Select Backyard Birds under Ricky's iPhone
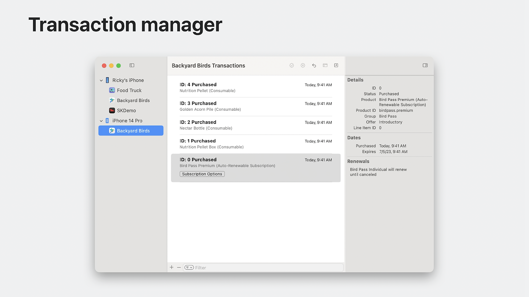Viewport: 529px width, 297px height. click(131, 100)
